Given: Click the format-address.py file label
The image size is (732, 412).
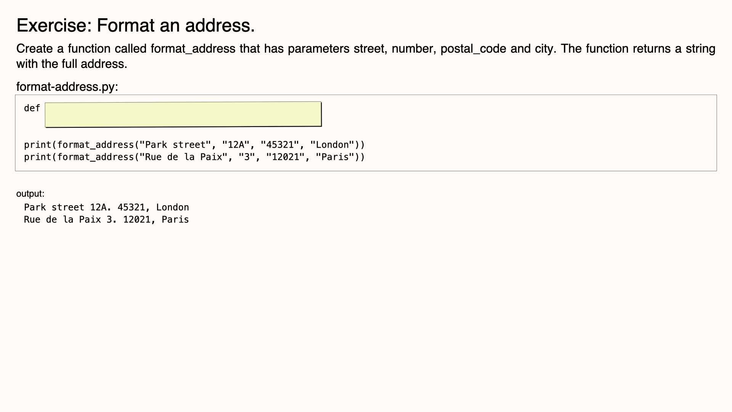Looking at the screenshot, I should pos(67,87).
